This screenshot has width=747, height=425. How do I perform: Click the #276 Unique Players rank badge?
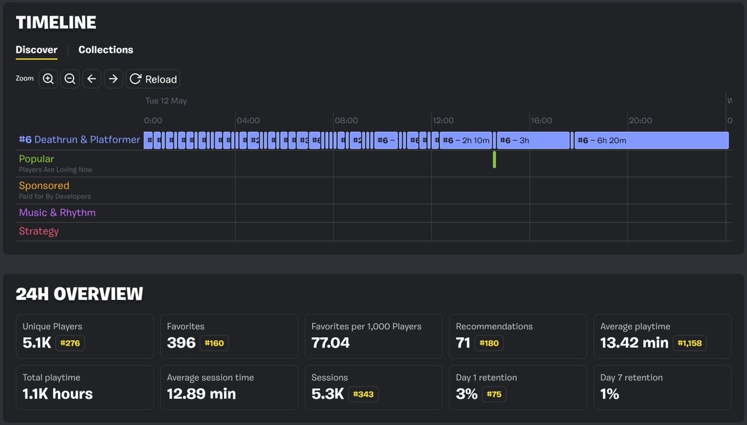click(69, 343)
